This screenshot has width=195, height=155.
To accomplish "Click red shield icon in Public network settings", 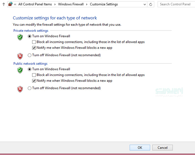I will [20, 89].
